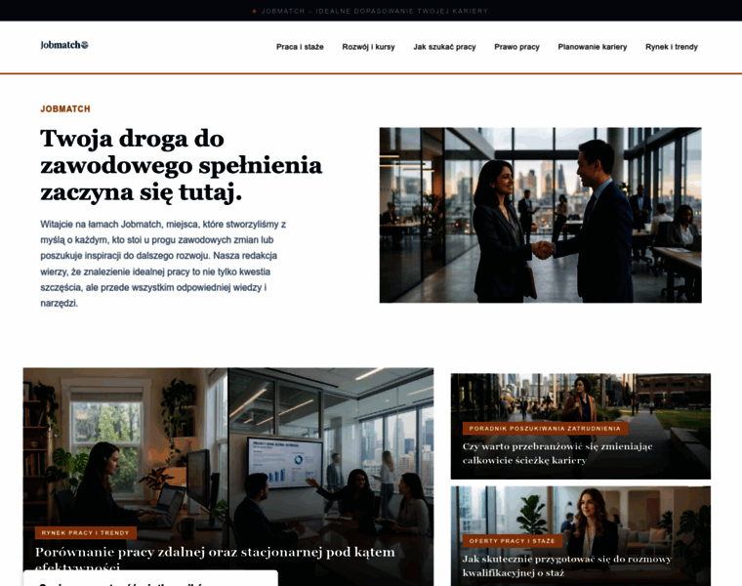
Task: Click the Oferty pracy i staże tag
Action: pos(512,541)
